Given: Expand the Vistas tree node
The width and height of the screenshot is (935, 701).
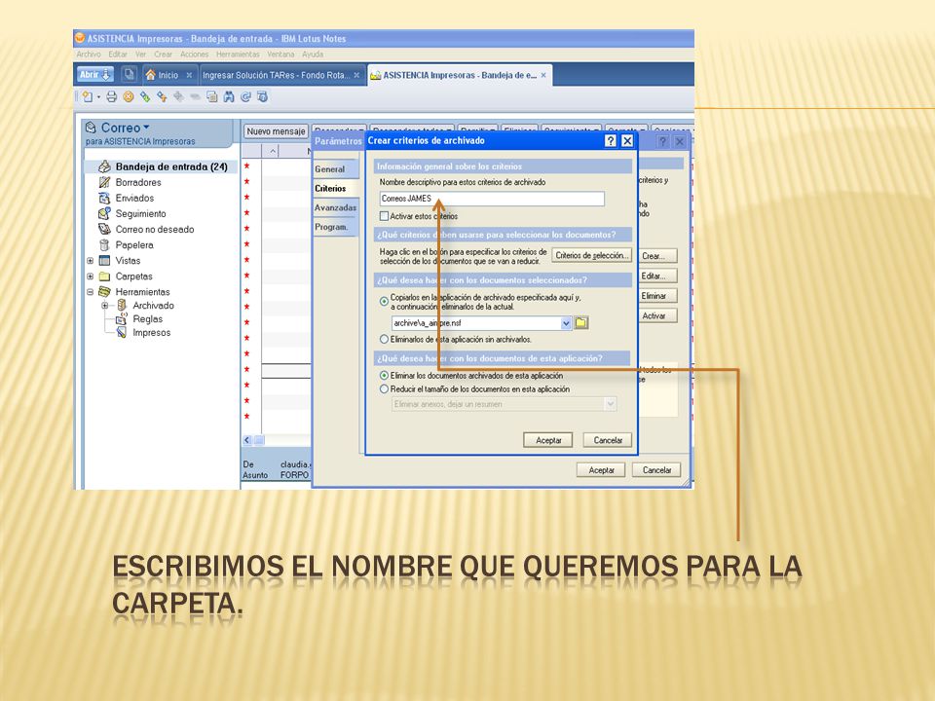Looking at the screenshot, I should pos(90,261).
